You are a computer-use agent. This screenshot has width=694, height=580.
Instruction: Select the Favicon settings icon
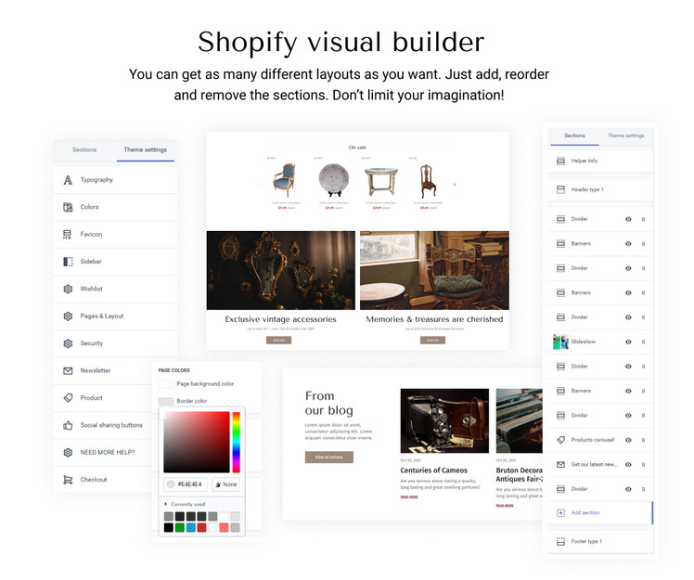pyautogui.click(x=68, y=234)
